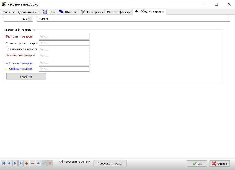
Task: Add new record with red plus
Action: tap(27, 163)
